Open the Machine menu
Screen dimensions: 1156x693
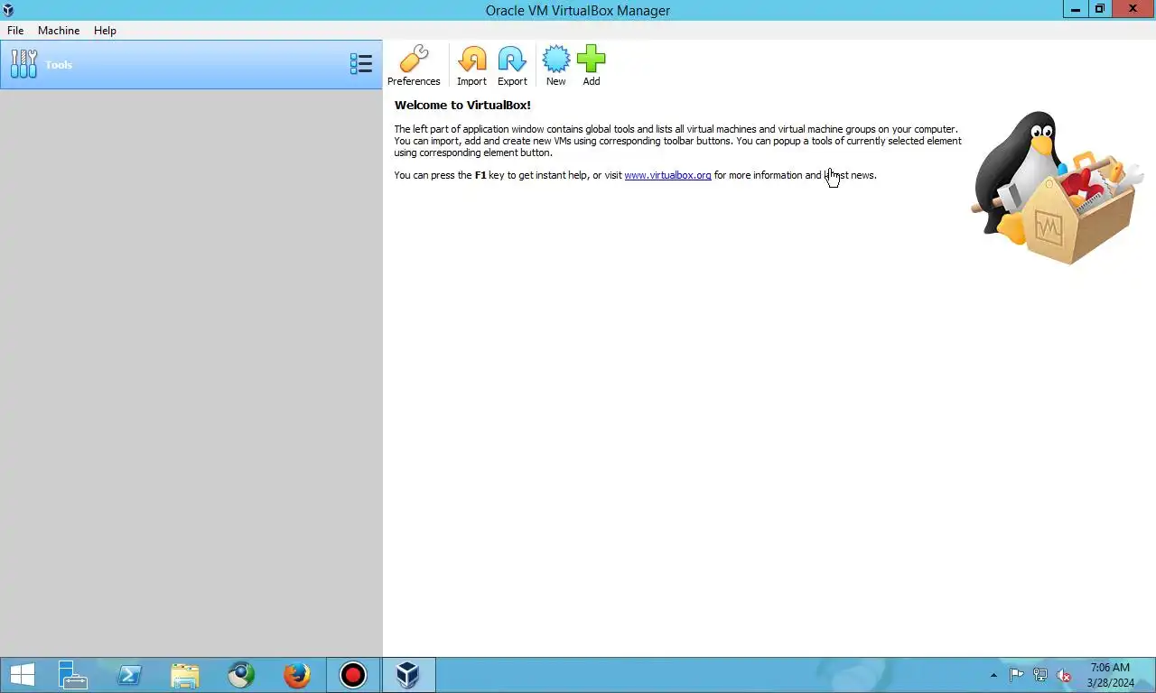59,31
